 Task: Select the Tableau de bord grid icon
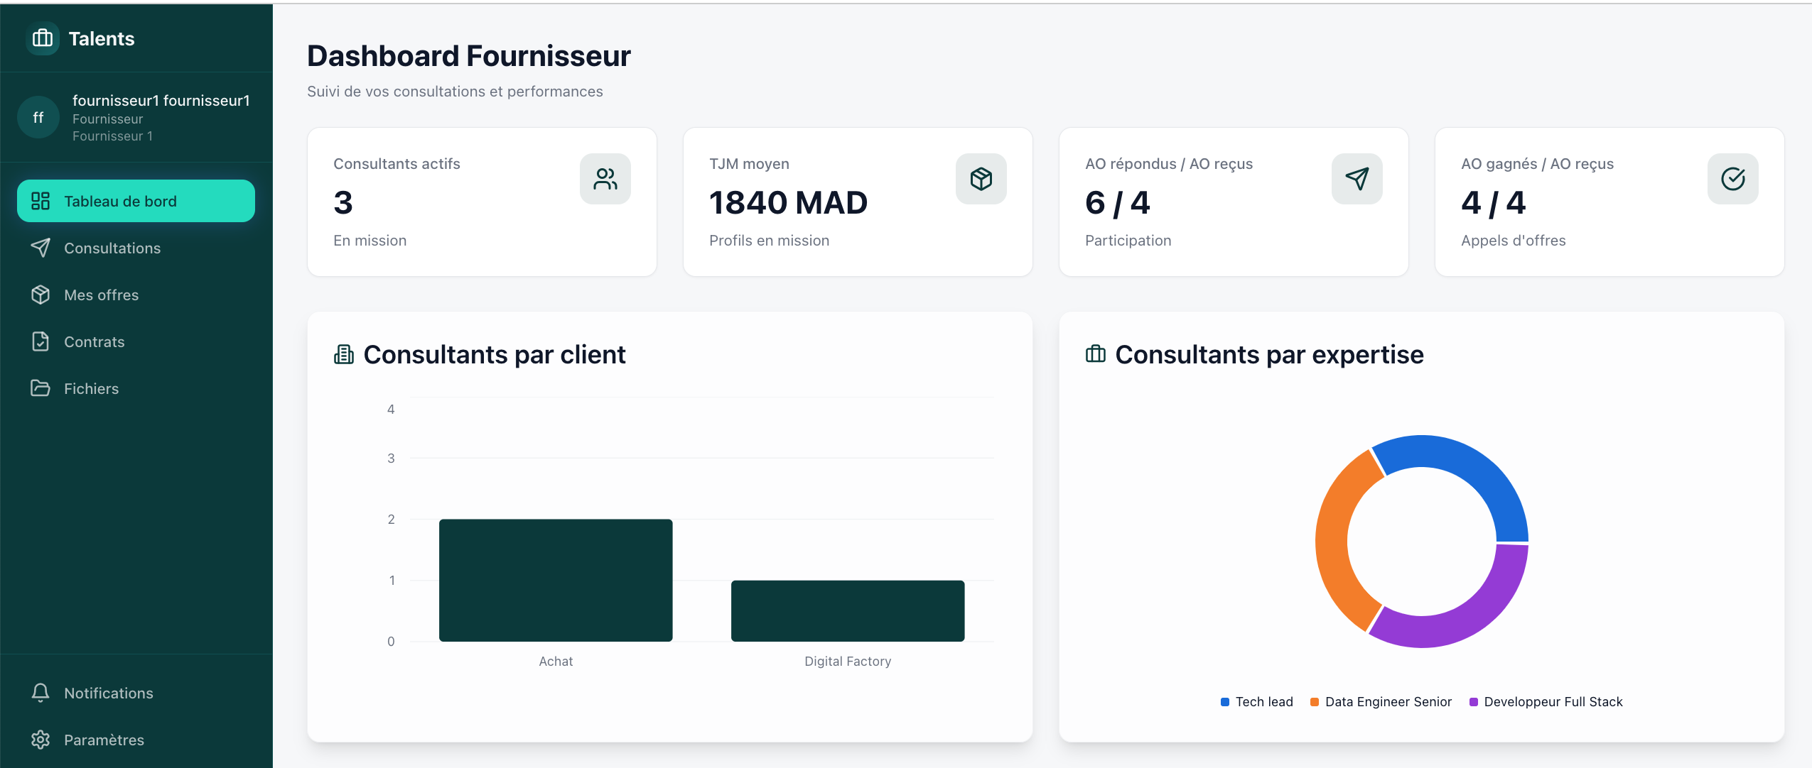(x=41, y=201)
